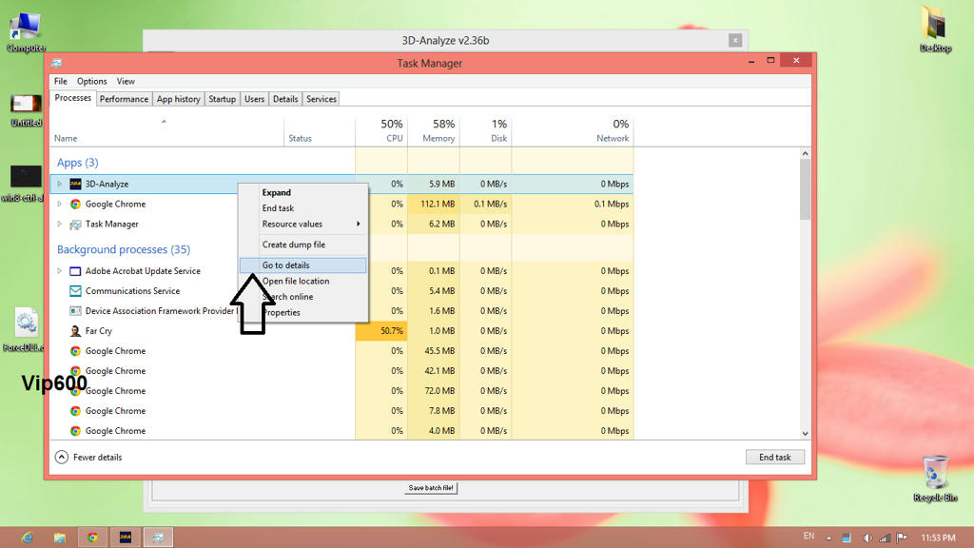The width and height of the screenshot is (974, 548).
Task: Click the Action Center flag icon
Action: coord(902,538)
